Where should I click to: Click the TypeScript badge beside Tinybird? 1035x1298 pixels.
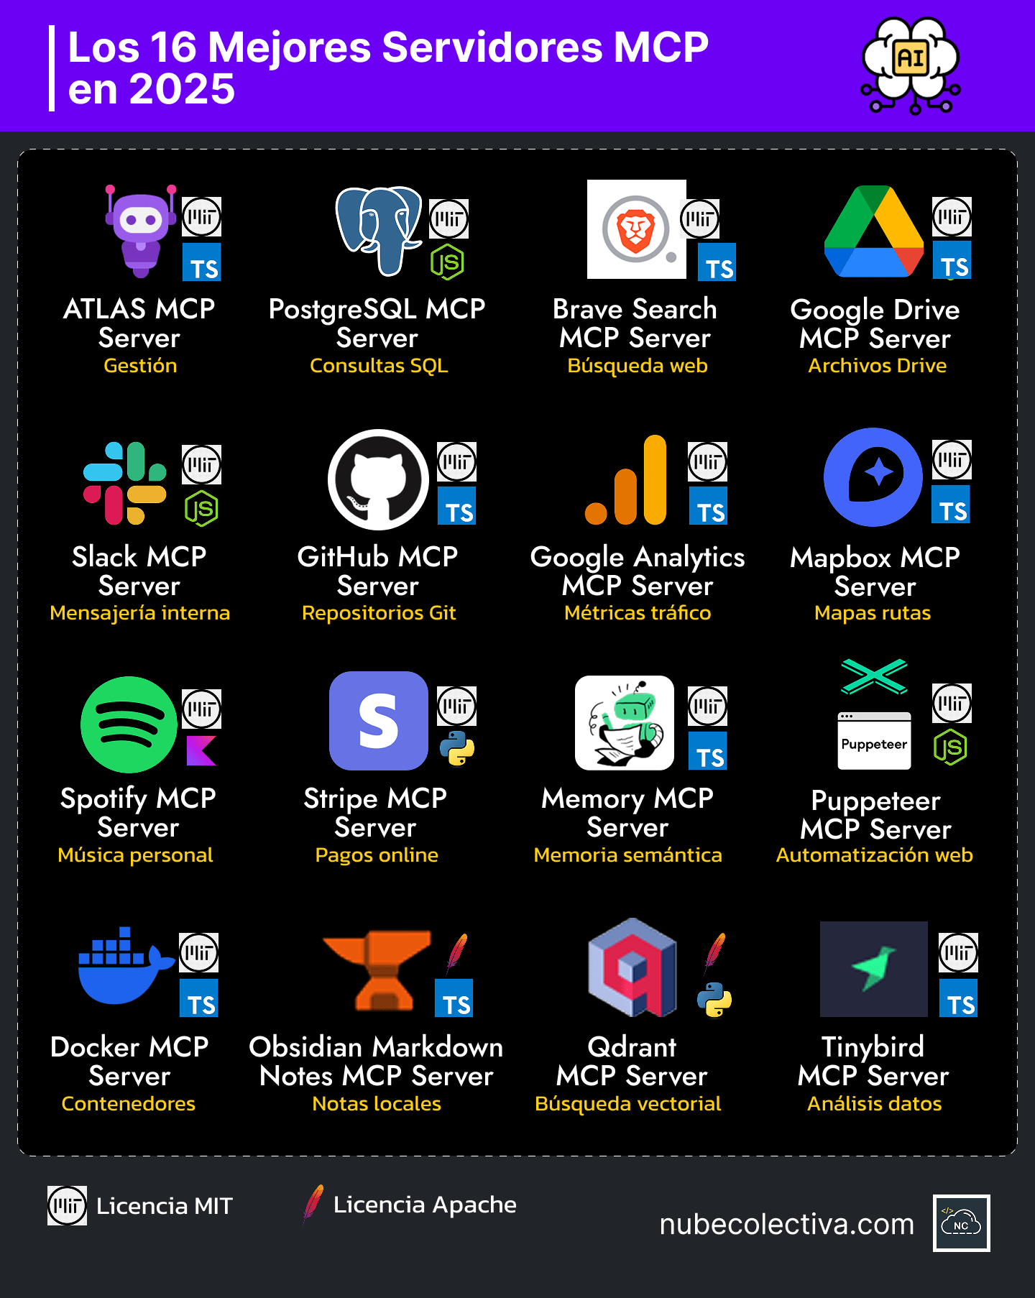958,998
